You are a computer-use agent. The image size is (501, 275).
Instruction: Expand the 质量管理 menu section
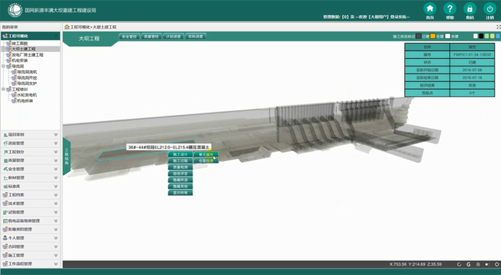(30, 161)
